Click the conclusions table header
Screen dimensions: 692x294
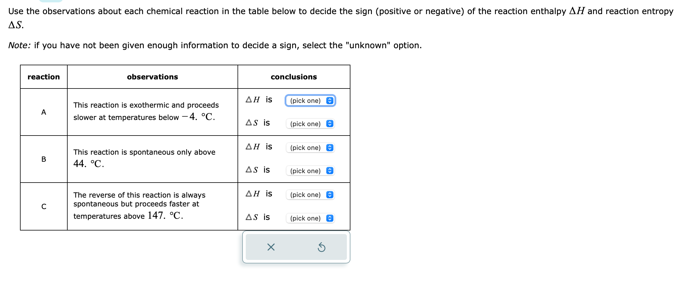pyautogui.click(x=293, y=77)
